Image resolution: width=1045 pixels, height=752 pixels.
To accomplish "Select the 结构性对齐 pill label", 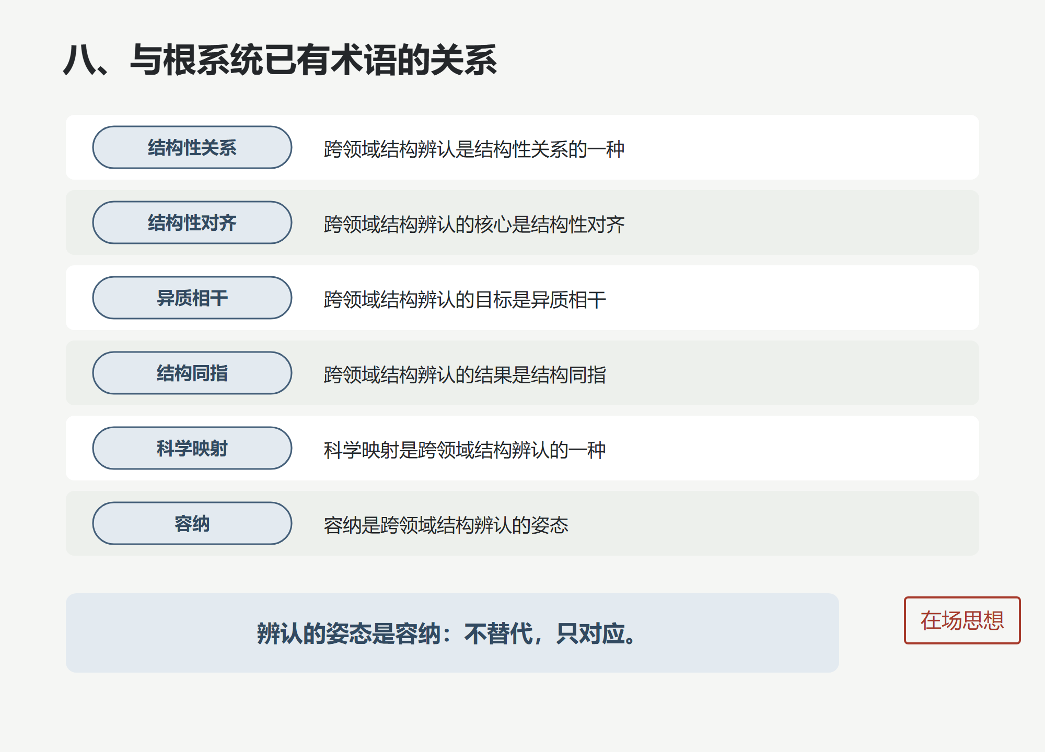I will 192,222.
